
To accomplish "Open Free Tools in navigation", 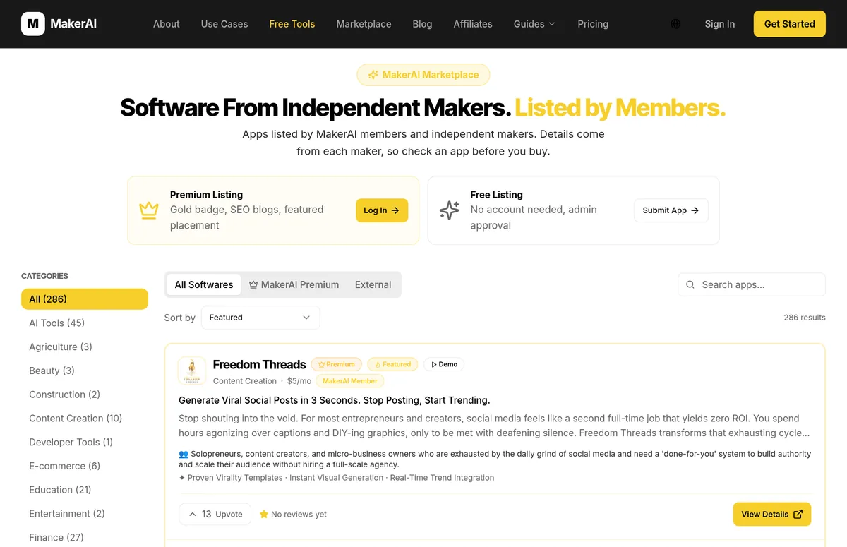I will 292,24.
